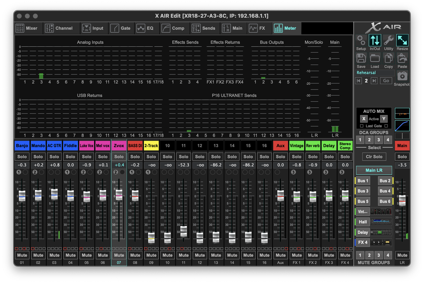The image size is (424, 283).
Task: Select Bus 6 sends on fader
Action: [385, 201]
